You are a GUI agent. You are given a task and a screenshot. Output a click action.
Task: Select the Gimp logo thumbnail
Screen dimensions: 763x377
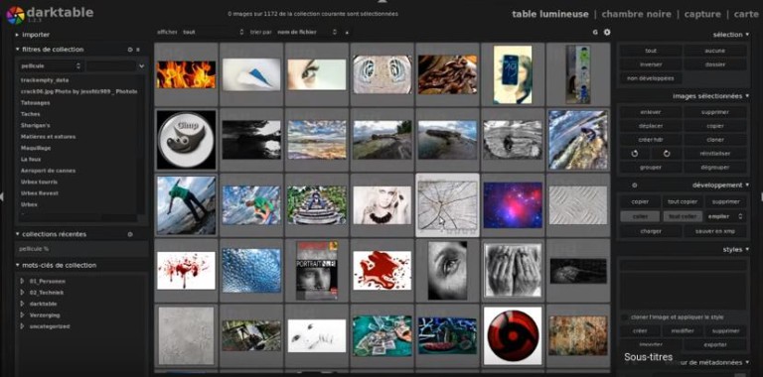pyautogui.click(x=187, y=140)
